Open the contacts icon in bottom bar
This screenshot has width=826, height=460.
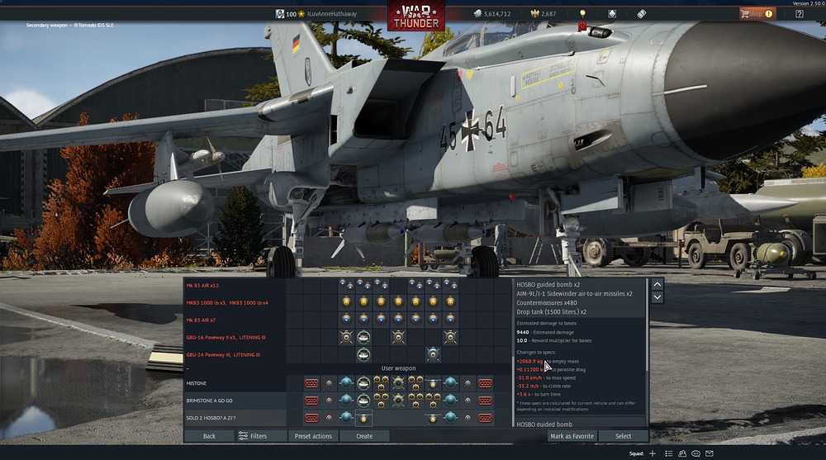[x=682, y=453]
